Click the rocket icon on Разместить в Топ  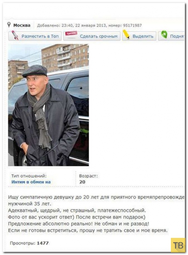[x=15, y=35]
